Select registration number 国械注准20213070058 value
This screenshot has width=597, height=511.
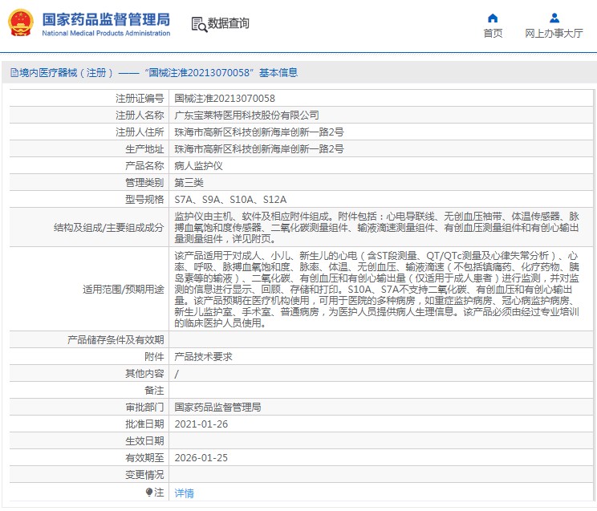[x=225, y=98]
